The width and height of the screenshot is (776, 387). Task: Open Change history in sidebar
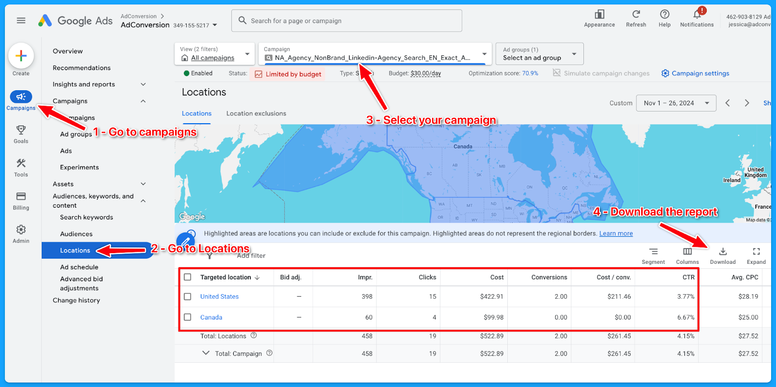pos(76,300)
